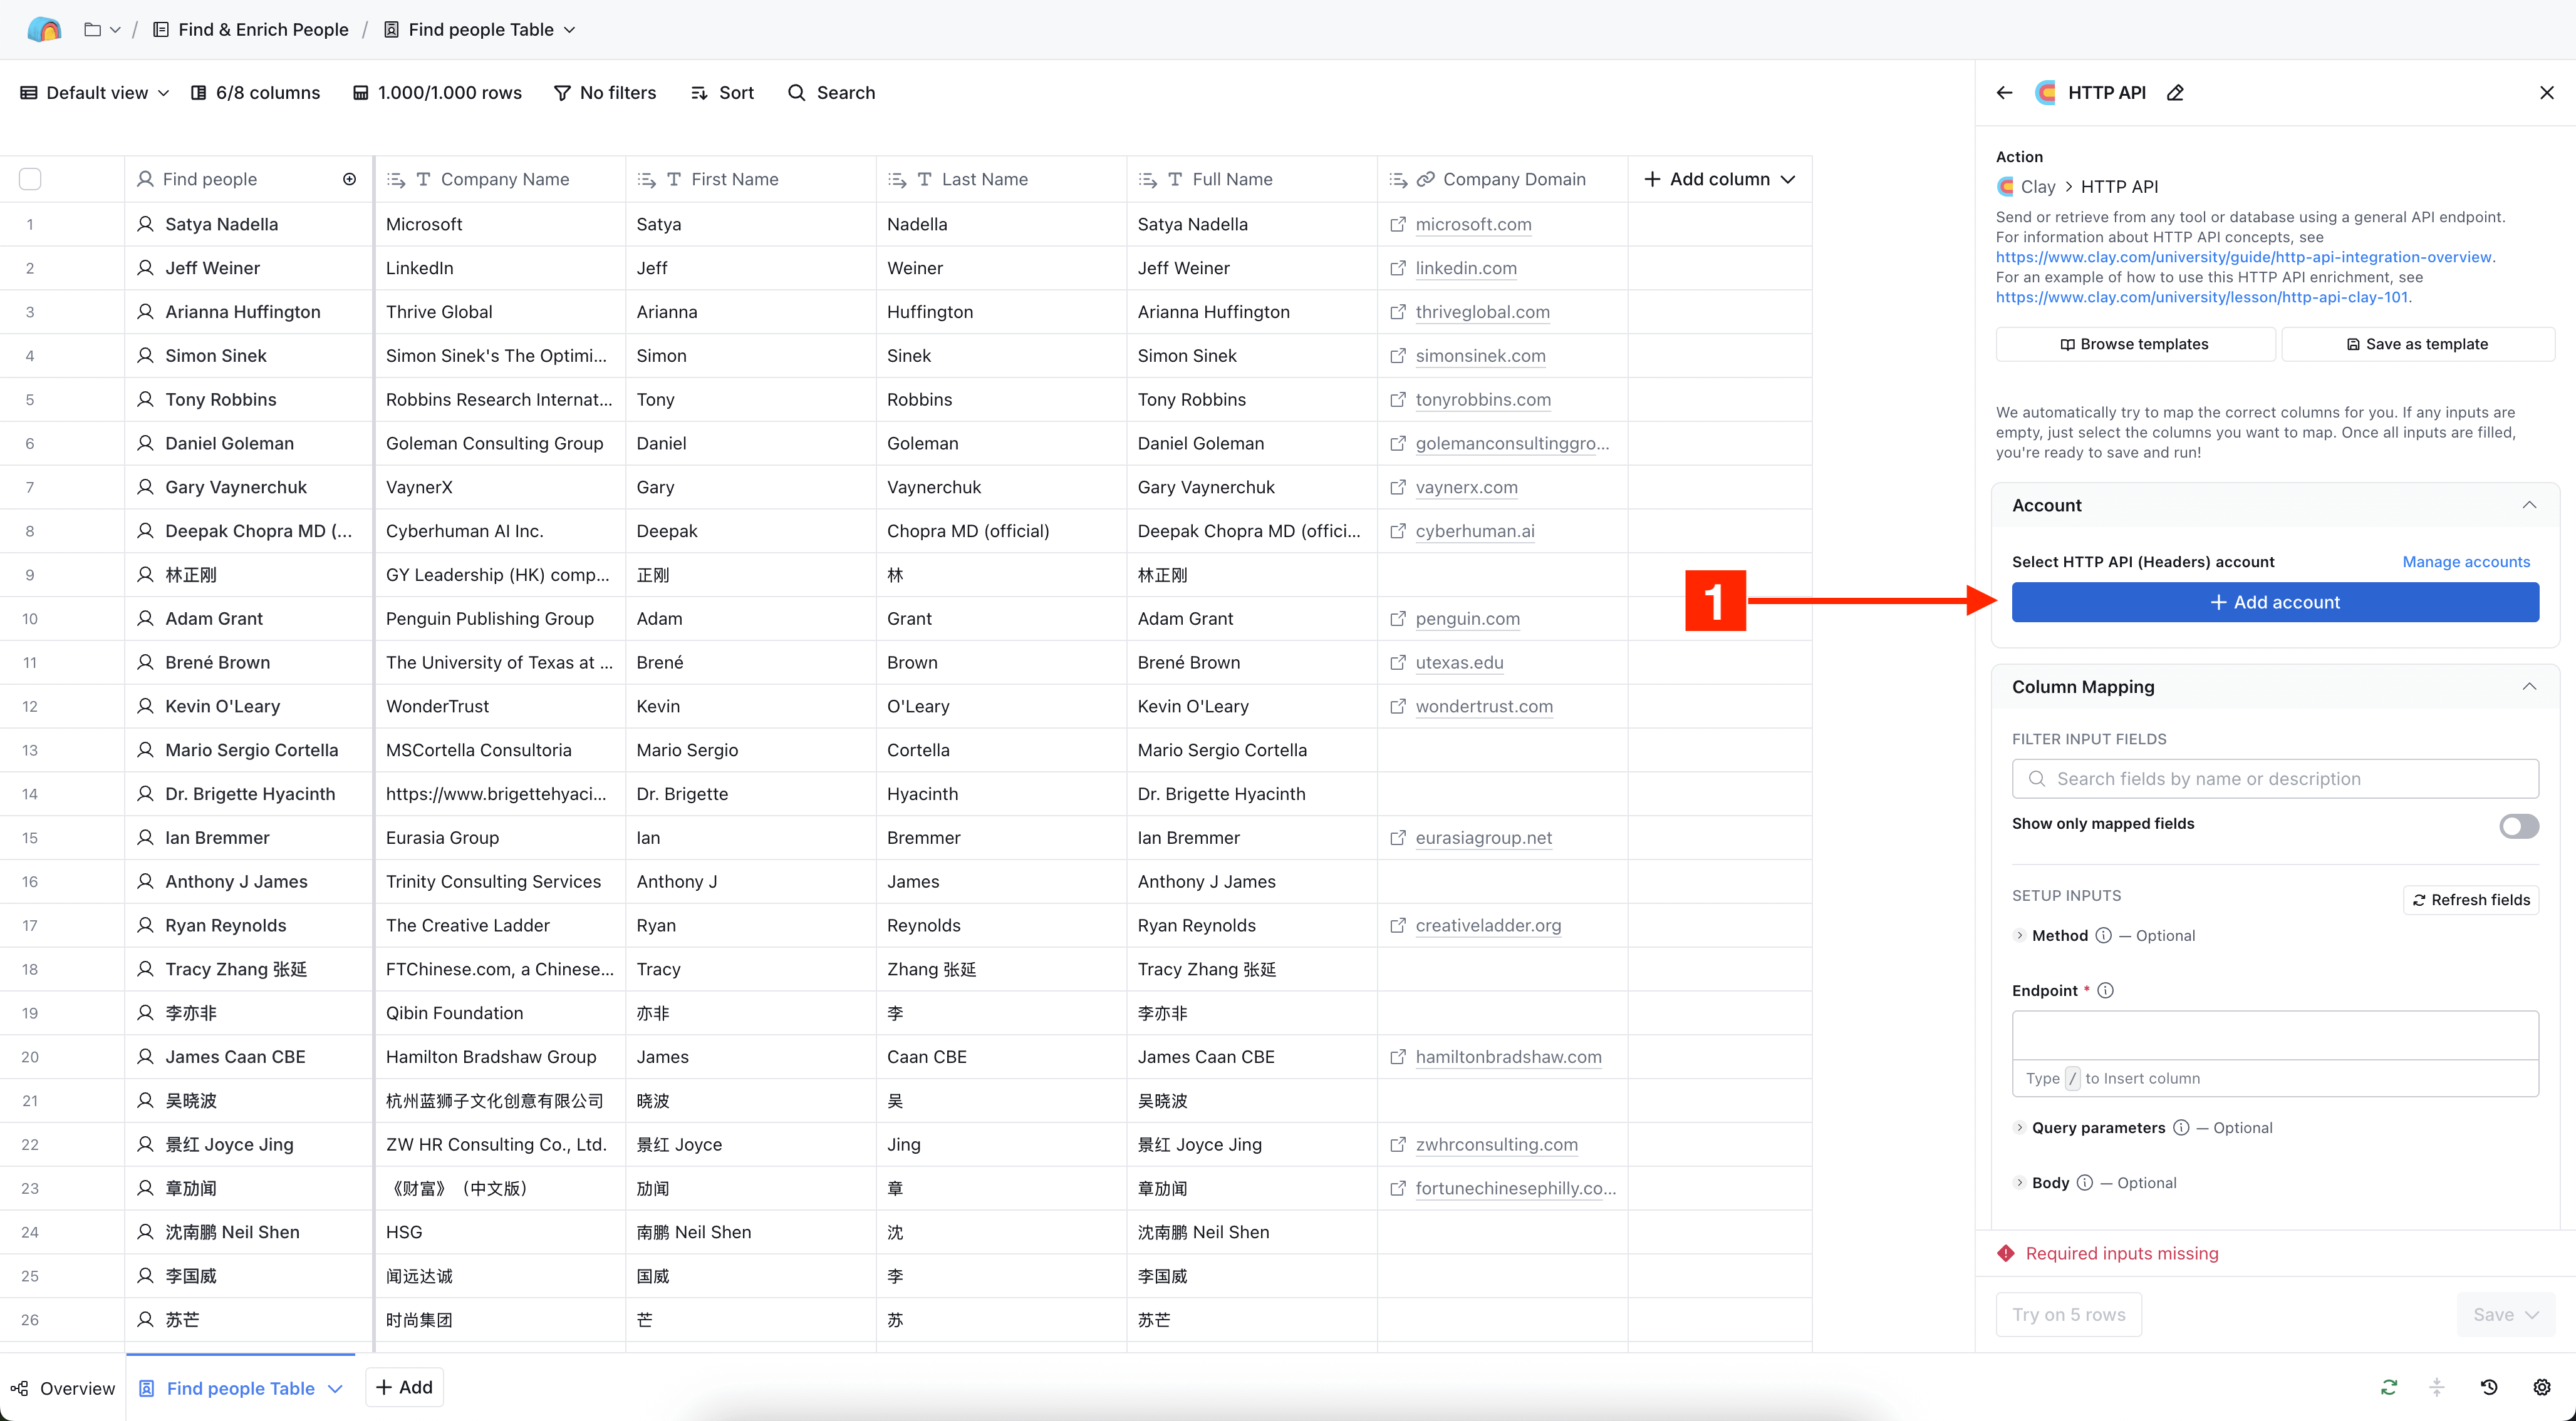The height and width of the screenshot is (1421, 2576).
Task: Click the Sort button
Action: coord(722,93)
